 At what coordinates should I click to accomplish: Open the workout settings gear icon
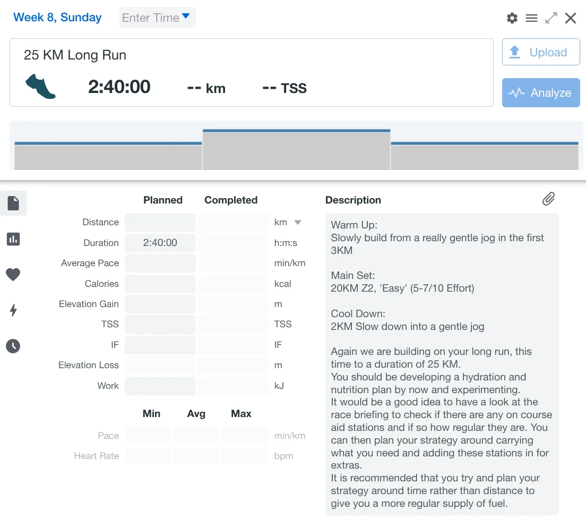(x=512, y=18)
